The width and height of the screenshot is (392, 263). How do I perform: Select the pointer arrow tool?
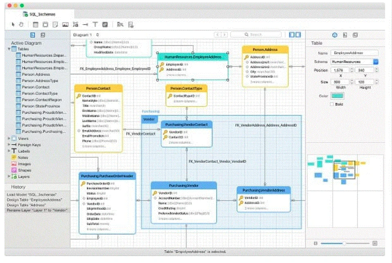13,25
